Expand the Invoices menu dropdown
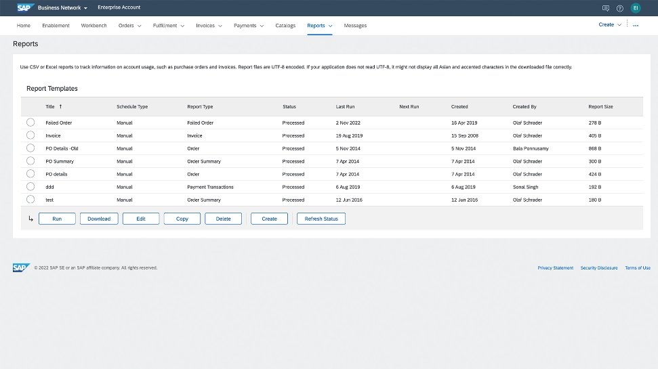The width and height of the screenshot is (658, 369). 209,26
